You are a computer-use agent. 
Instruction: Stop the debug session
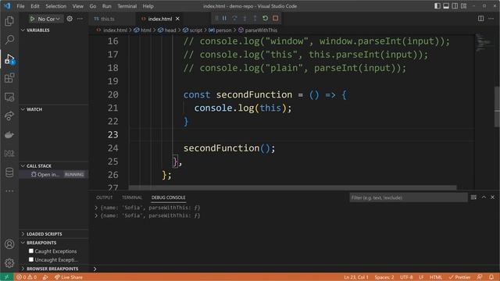click(276, 19)
